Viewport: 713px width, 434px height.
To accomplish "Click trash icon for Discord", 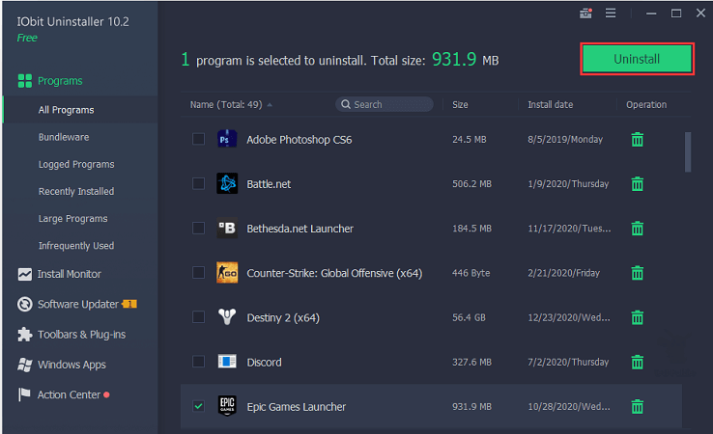I will (637, 362).
